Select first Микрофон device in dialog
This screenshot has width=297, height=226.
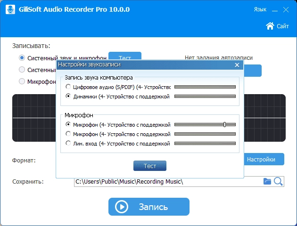click(x=68, y=124)
